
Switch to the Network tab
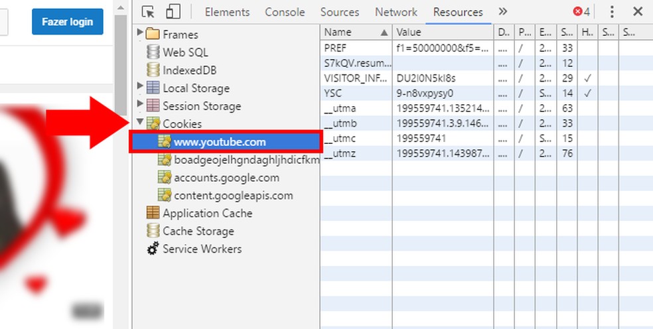(x=396, y=12)
